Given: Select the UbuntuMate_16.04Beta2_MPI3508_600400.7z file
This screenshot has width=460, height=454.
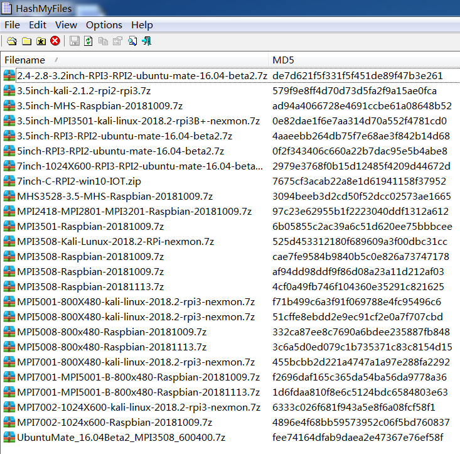Looking at the screenshot, I should (x=121, y=437).
